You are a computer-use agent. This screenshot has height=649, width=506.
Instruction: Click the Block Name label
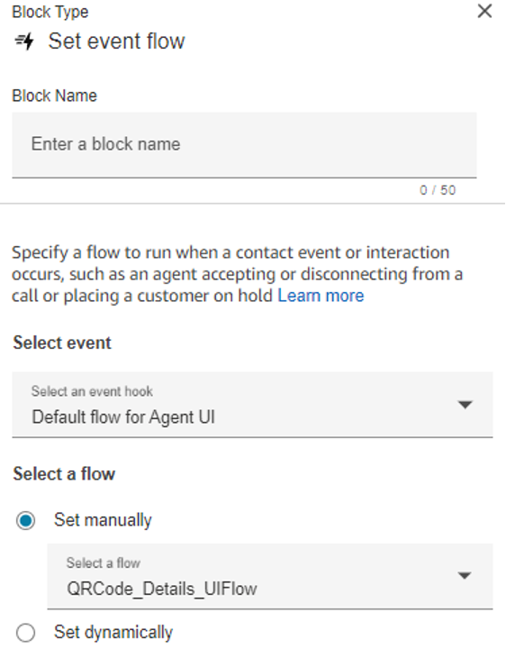click(55, 96)
